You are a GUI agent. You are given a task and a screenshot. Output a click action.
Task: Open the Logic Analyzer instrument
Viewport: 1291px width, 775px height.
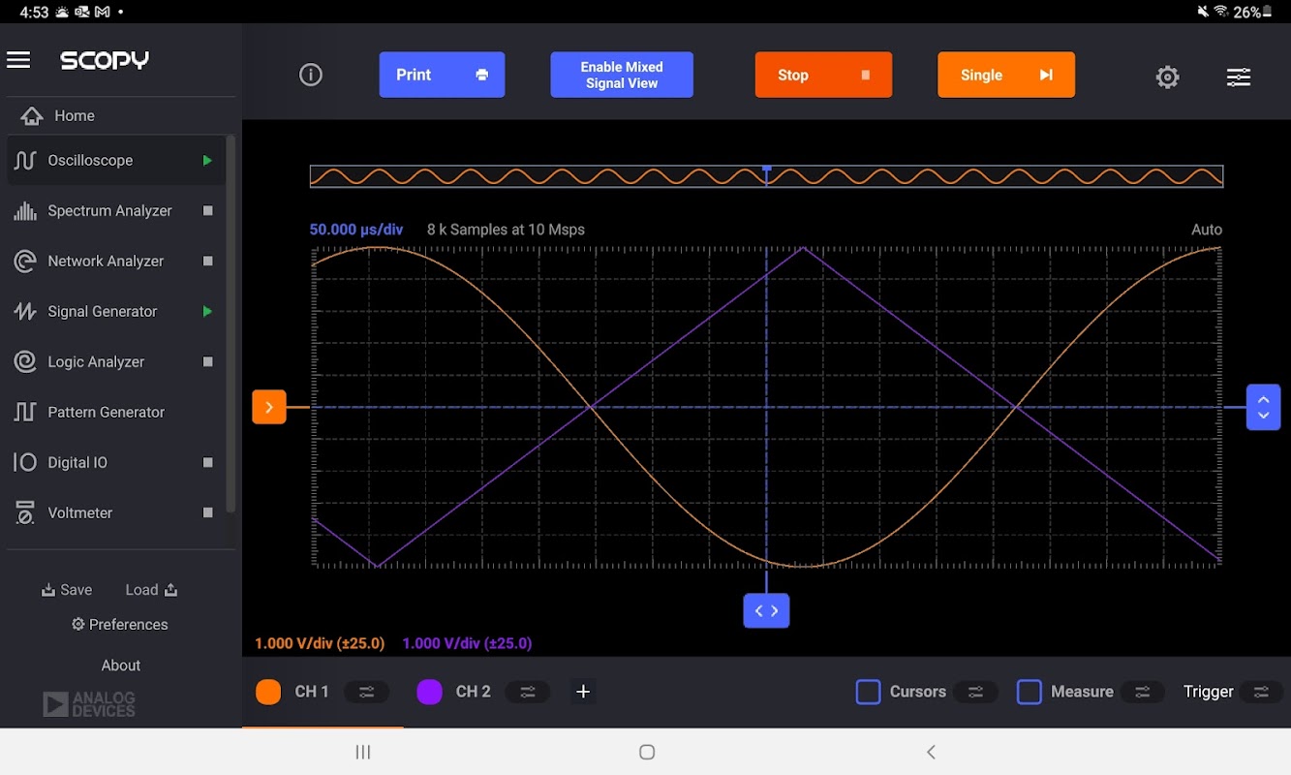pos(116,362)
